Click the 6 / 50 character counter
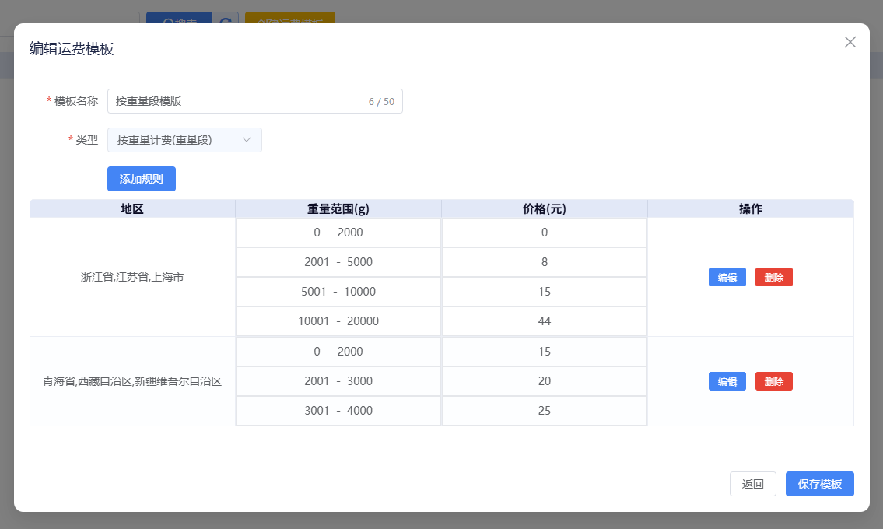Viewport: 883px width, 529px height. click(381, 102)
